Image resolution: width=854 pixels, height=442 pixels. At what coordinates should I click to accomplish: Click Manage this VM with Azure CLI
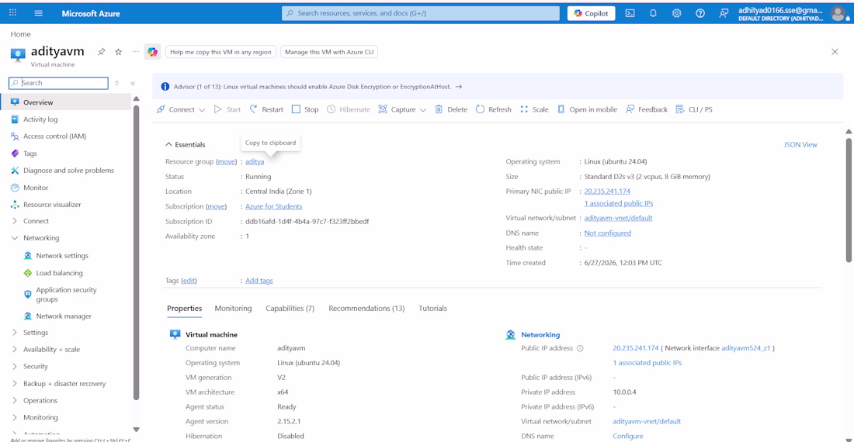pos(329,52)
